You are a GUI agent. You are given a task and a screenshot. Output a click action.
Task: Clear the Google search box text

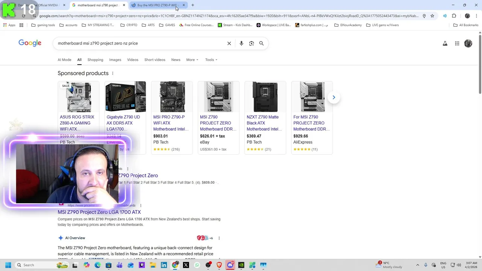coord(229,43)
